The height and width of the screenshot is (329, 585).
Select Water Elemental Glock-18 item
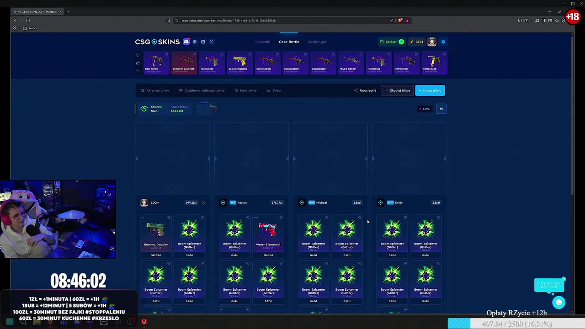tap(268, 237)
